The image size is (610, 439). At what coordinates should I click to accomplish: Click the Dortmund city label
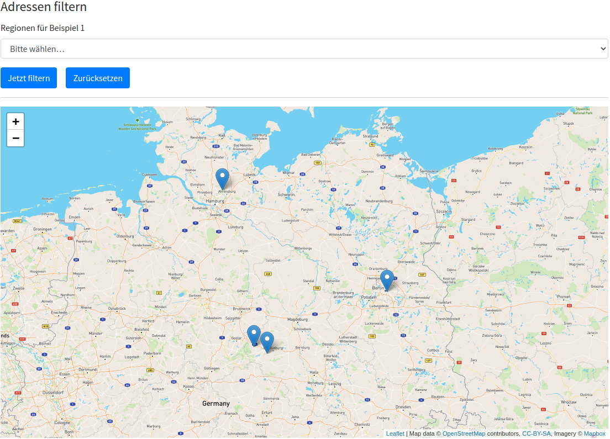click(87, 369)
